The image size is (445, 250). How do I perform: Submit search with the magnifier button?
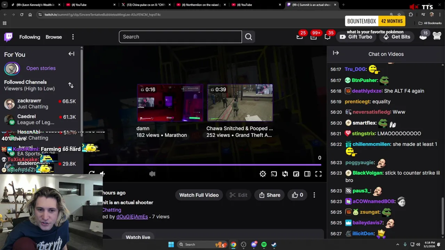(248, 37)
